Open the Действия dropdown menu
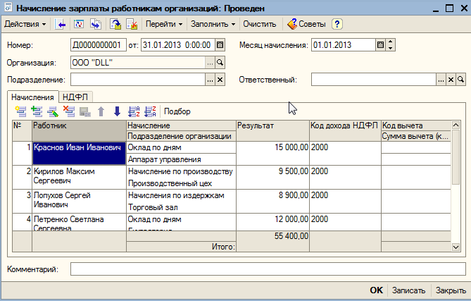 [25, 24]
